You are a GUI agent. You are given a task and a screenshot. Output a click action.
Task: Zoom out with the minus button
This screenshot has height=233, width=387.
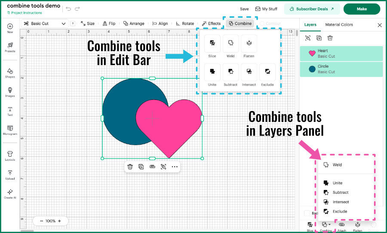pyautogui.click(x=41, y=221)
